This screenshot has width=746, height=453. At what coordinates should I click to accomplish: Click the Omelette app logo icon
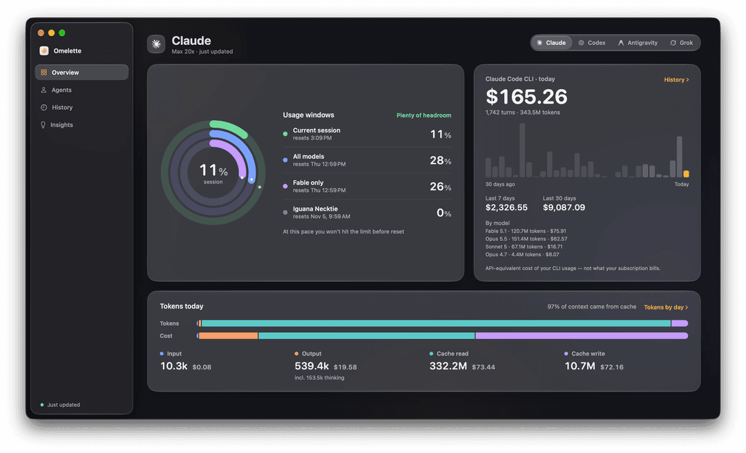[x=44, y=51]
